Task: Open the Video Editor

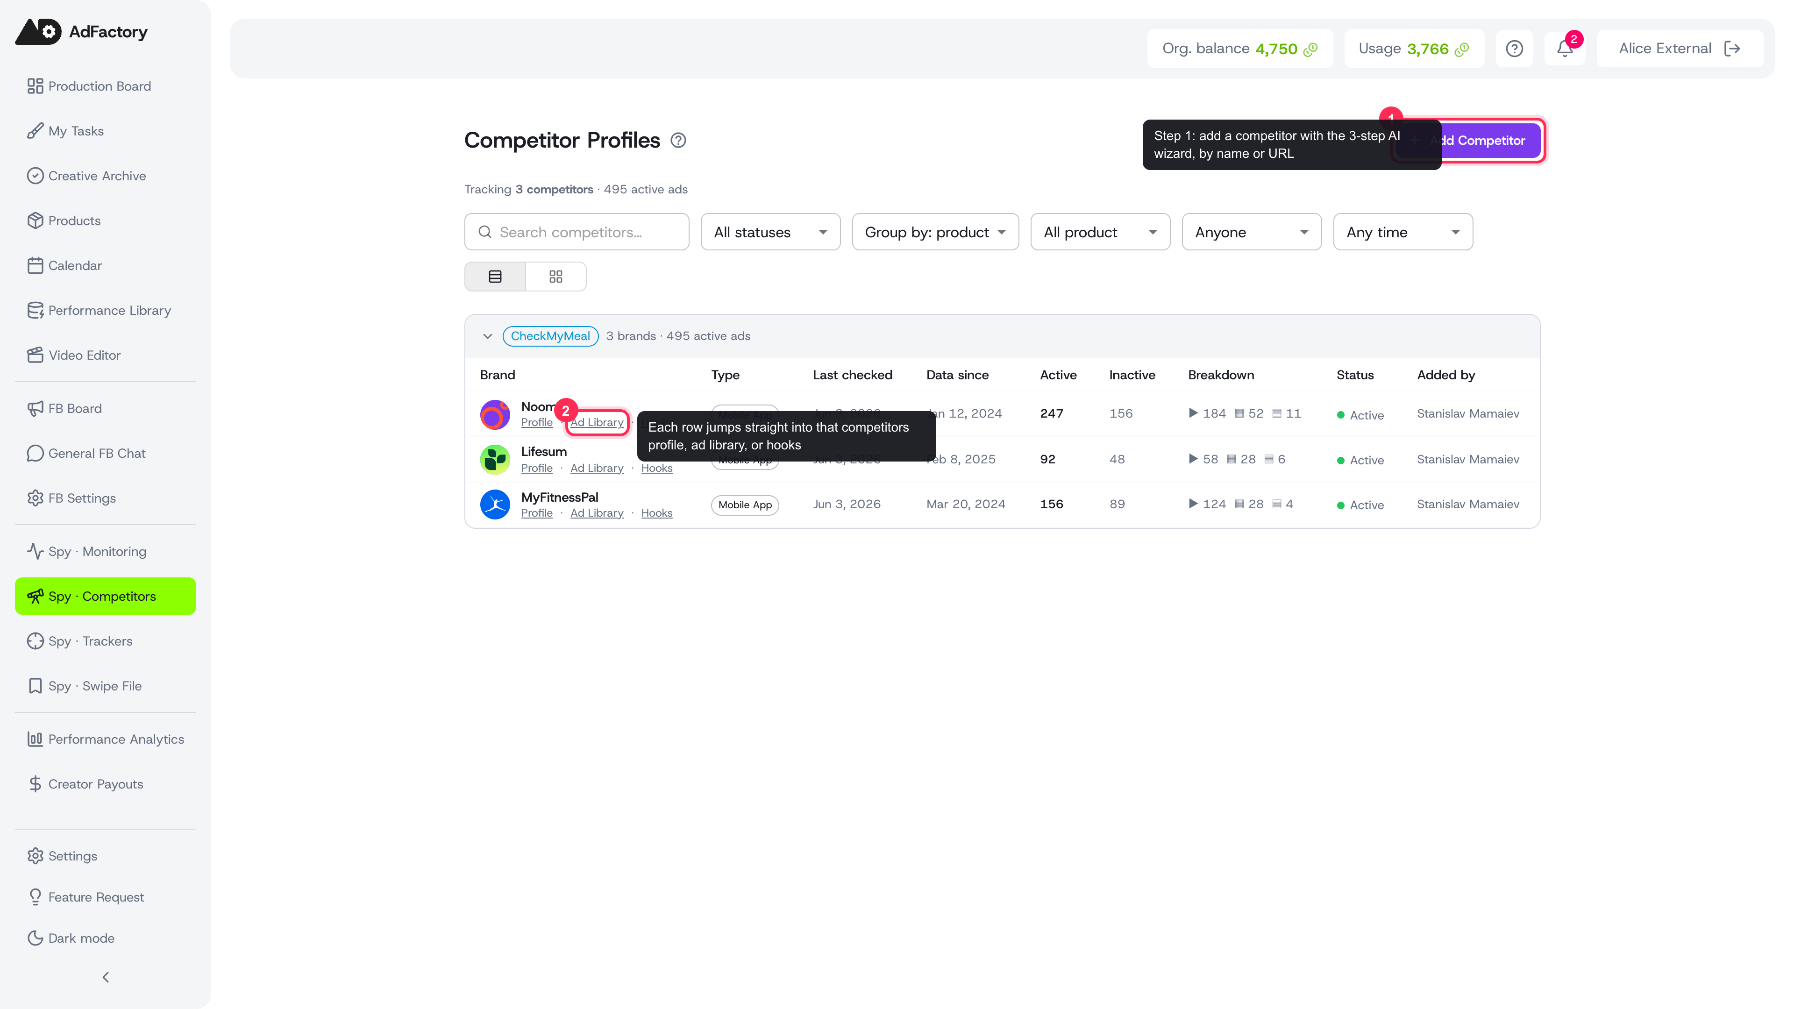Action: tap(105, 355)
